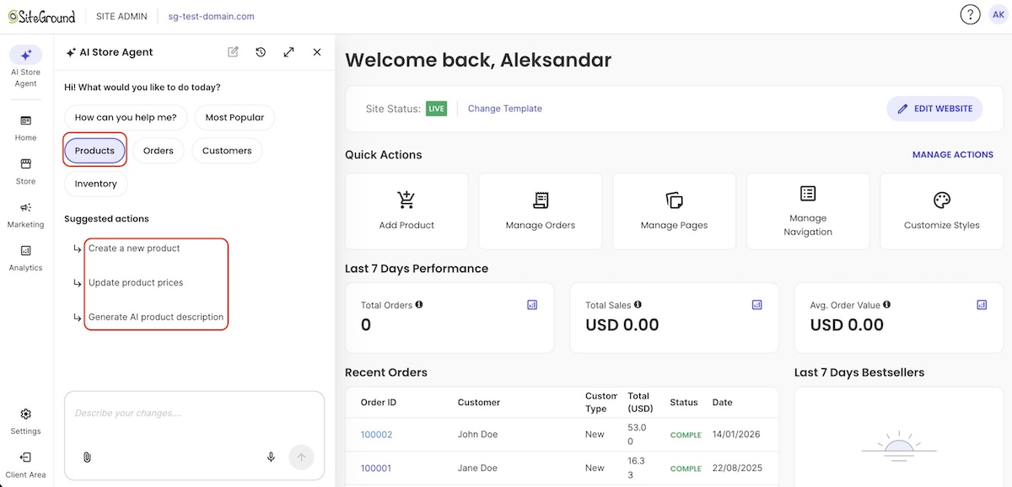Click the 'Status' column header

(x=684, y=403)
